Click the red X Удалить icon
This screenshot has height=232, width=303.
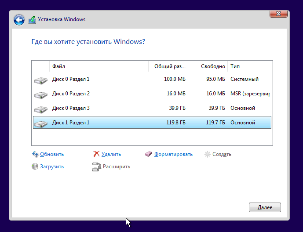tap(96, 154)
